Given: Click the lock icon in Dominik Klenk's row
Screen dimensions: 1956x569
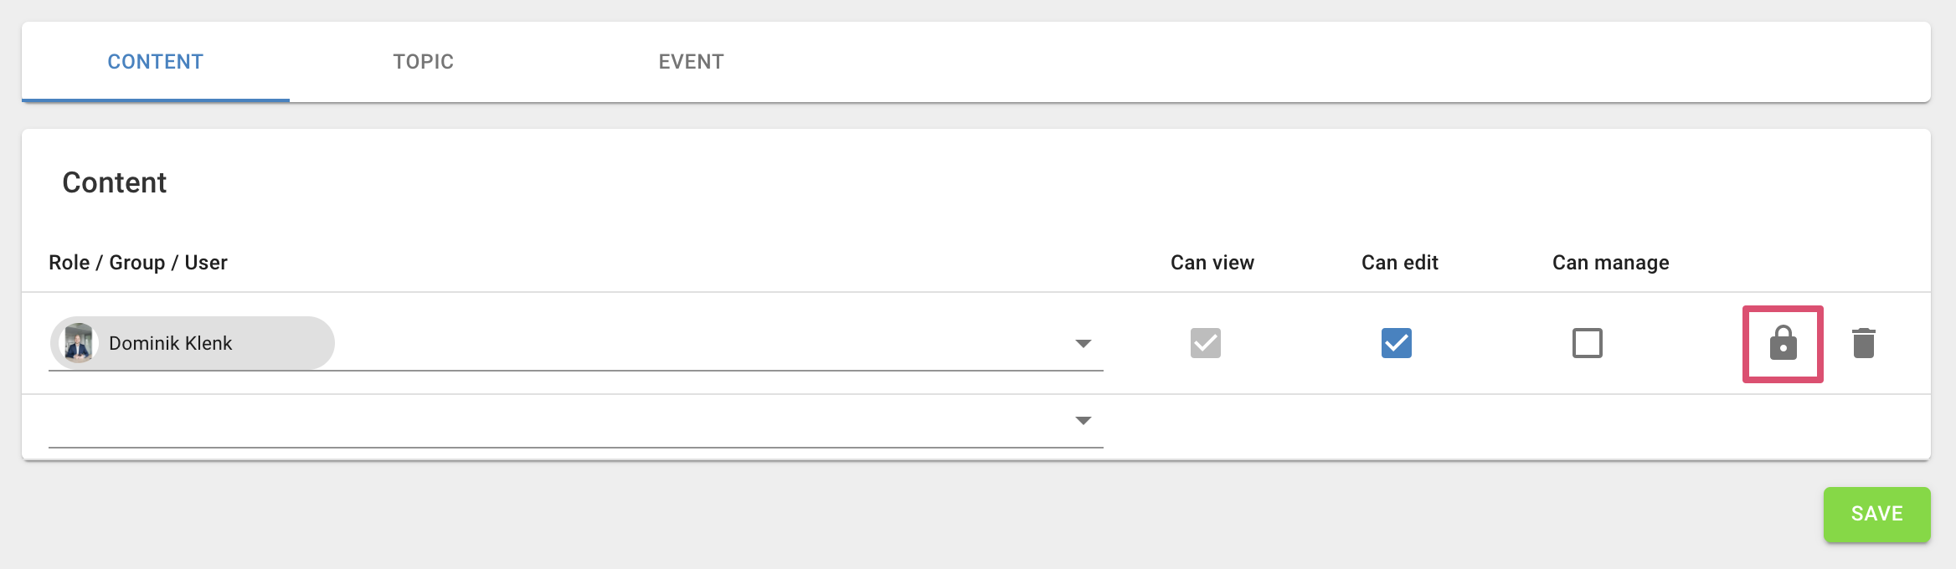Looking at the screenshot, I should click(1783, 343).
